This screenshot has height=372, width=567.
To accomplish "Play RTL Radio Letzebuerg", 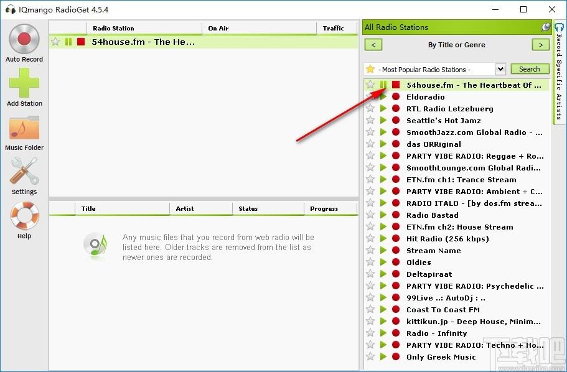I will point(383,108).
